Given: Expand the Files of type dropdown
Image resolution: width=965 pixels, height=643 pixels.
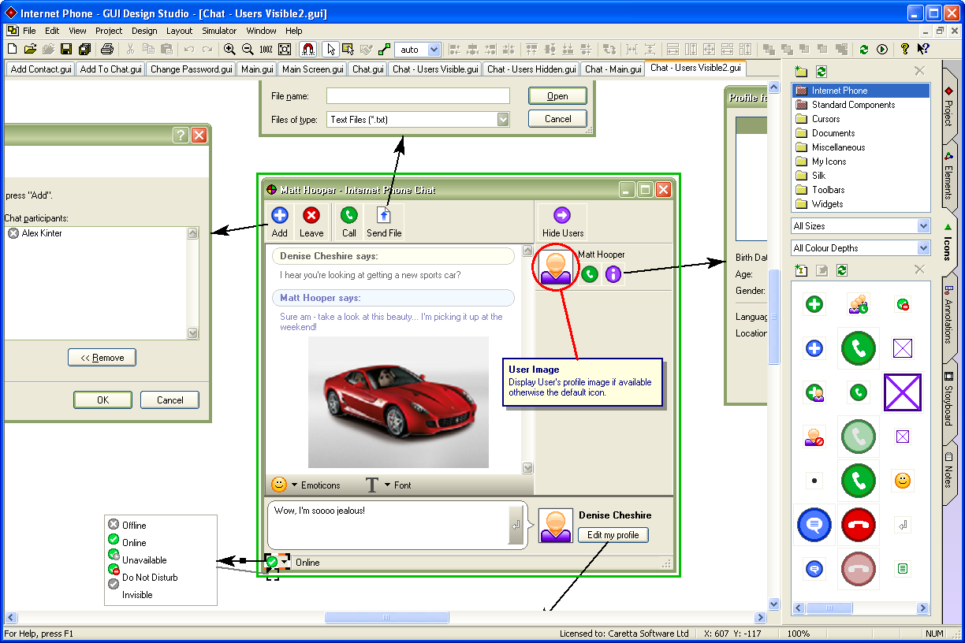Looking at the screenshot, I should click(x=503, y=118).
